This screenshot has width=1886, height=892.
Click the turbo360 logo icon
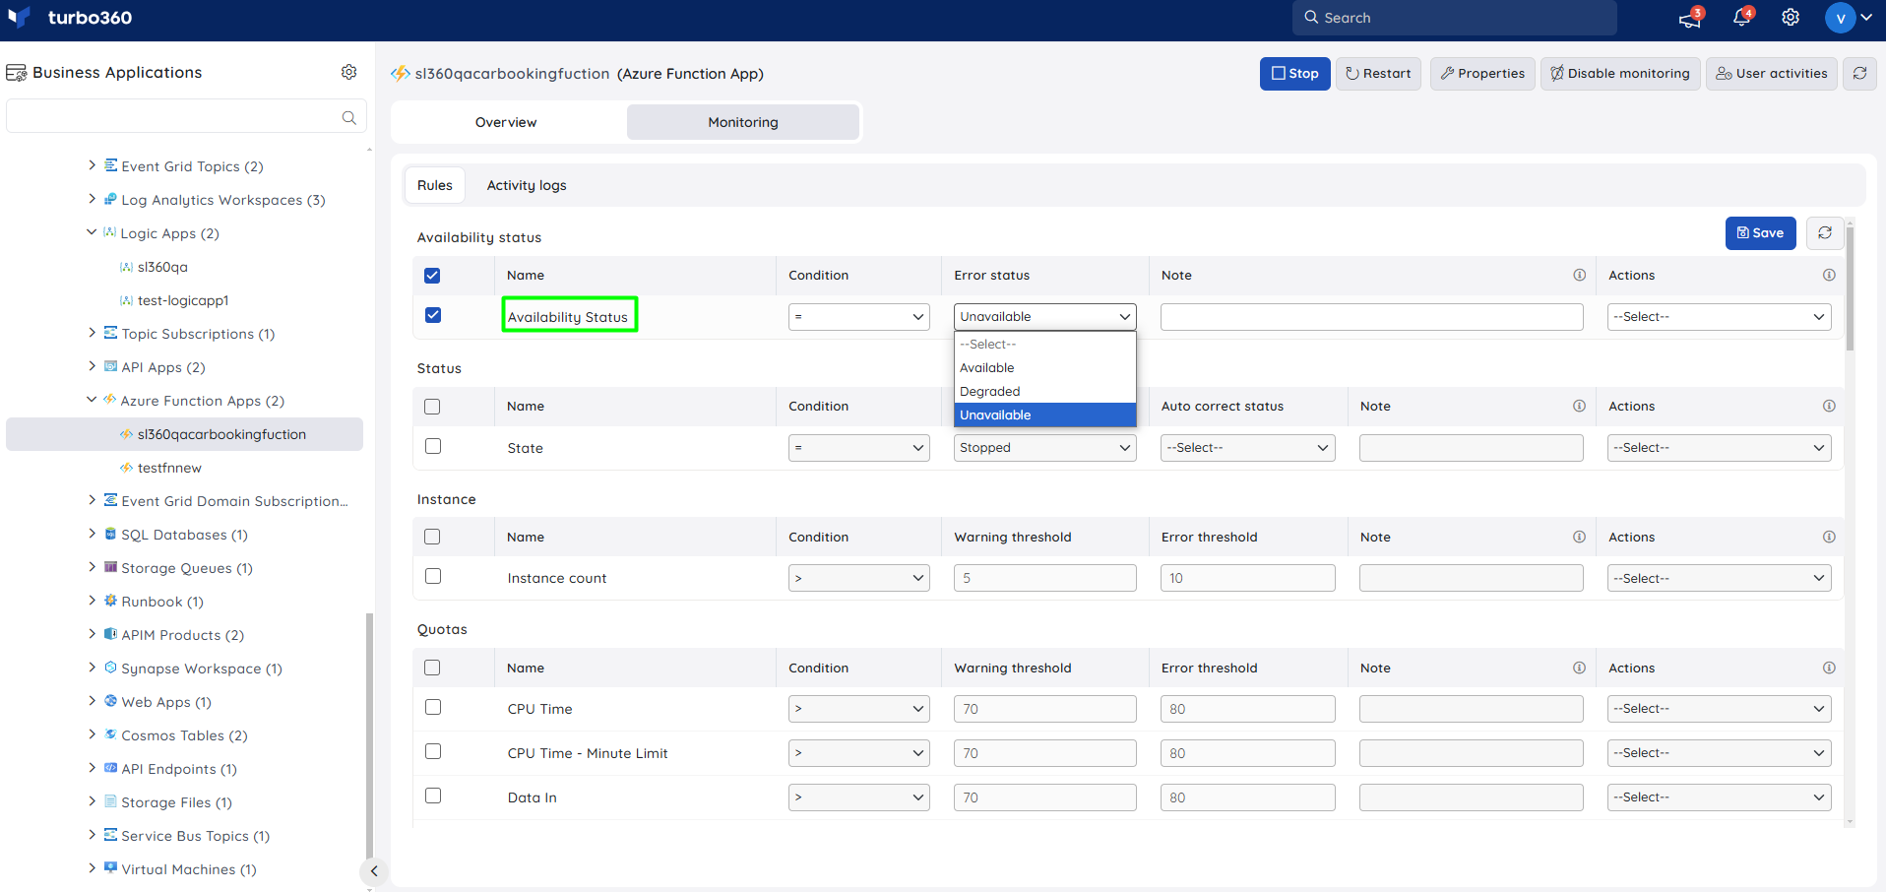coord(19,18)
